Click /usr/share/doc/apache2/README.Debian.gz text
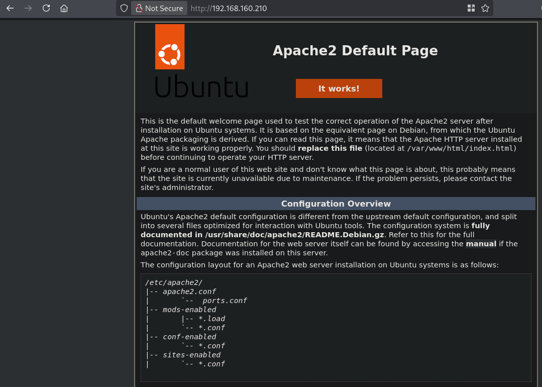The image size is (542, 387). [x=294, y=235]
